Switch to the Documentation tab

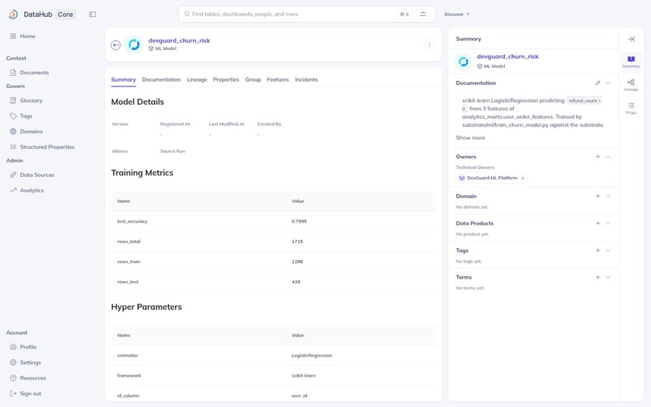click(x=161, y=79)
